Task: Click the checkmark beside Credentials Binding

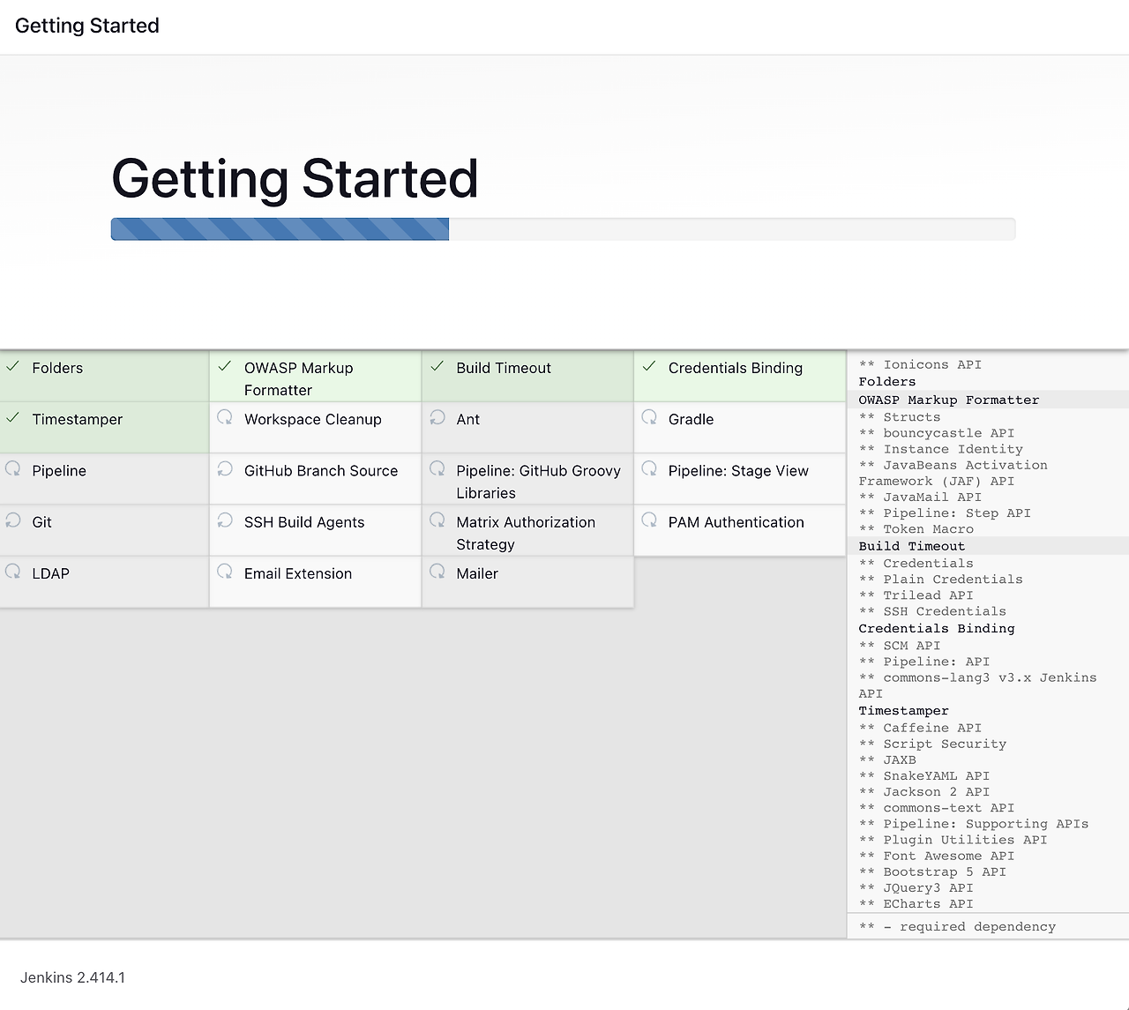Action: 649,366
